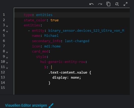134x108 pixels.
Task: Show the visual editor via Visuellen Editor anzeigen
Action: [26, 105]
